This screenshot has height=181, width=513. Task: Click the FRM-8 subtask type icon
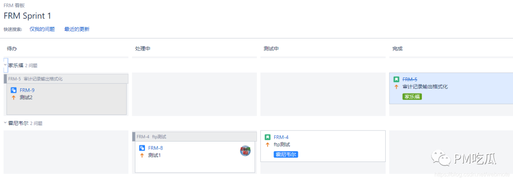click(x=142, y=148)
